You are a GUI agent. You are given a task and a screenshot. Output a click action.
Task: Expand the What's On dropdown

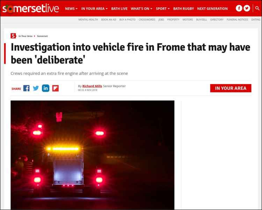click(141, 9)
